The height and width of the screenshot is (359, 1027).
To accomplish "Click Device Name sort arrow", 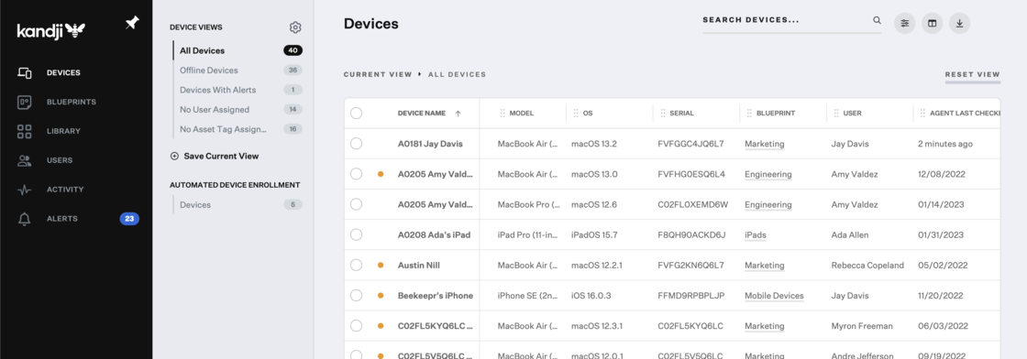I will pos(458,114).
